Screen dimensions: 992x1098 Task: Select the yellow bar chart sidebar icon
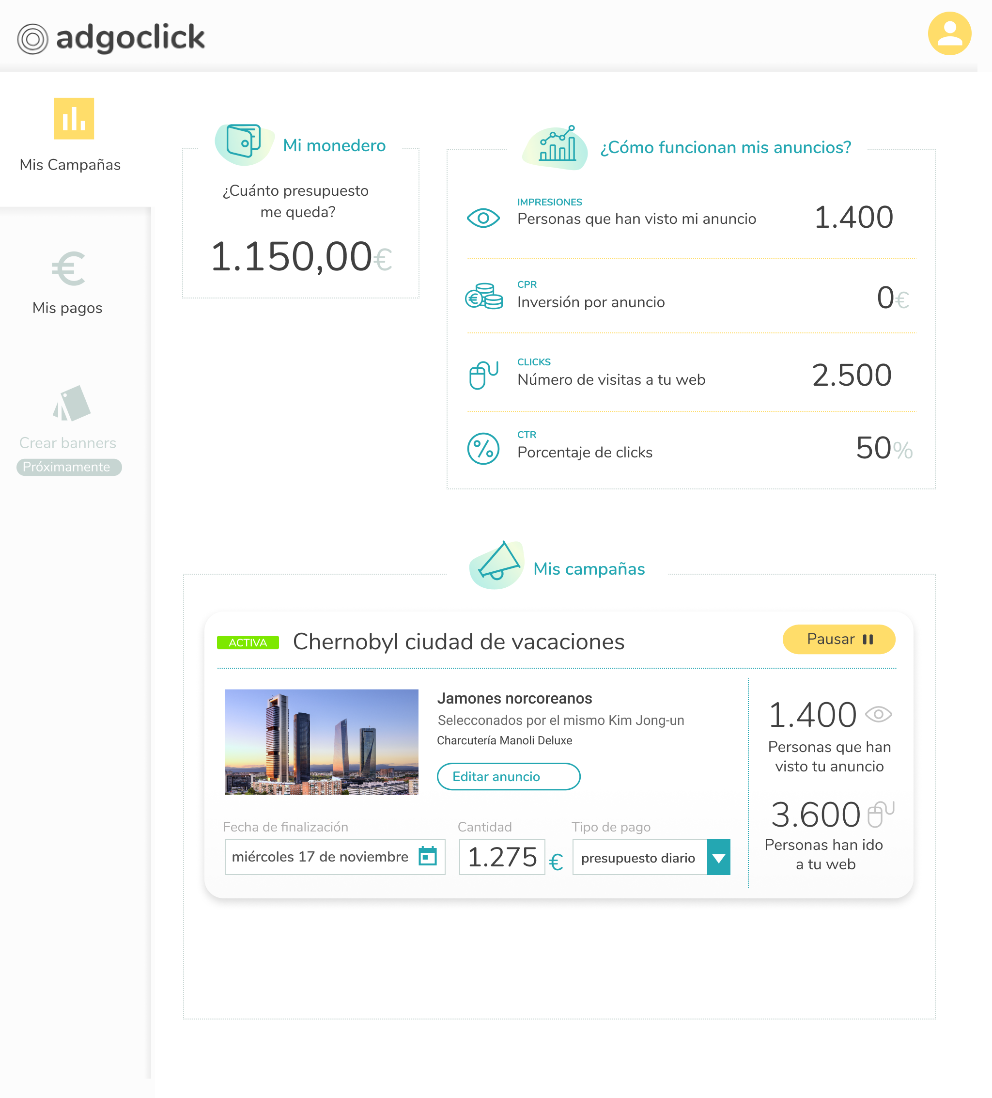tap(74, 118)
